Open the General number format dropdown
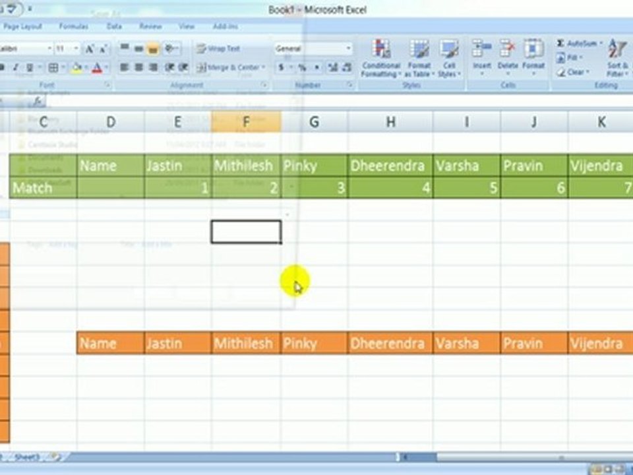 pyautogui.click(x=348, y=48)
